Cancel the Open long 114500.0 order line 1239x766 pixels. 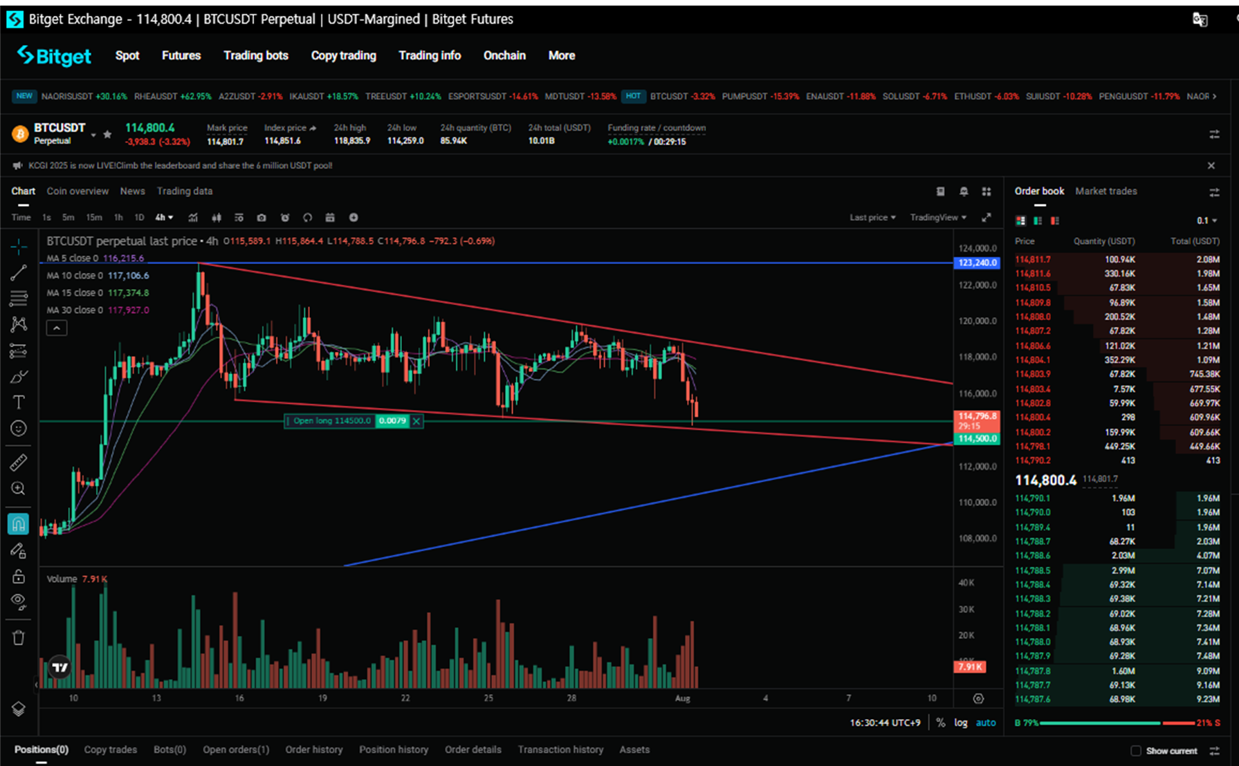tap(416, 420)
